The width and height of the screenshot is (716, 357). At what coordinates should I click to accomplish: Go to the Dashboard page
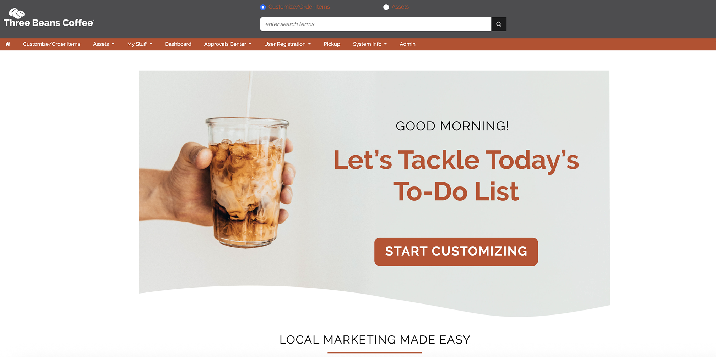click(x=178, y=44)
